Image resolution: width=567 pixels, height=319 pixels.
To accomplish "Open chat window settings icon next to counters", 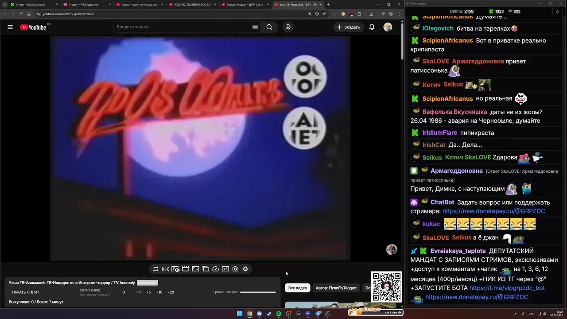I will [558, 12].
